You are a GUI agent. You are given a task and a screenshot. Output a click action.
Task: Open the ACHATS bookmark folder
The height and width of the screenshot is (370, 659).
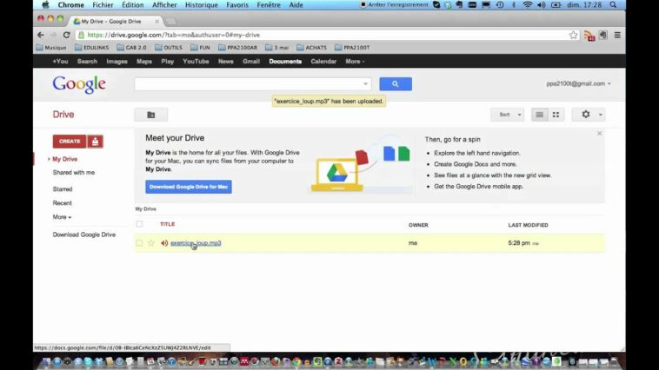click(x=311, y=48)
